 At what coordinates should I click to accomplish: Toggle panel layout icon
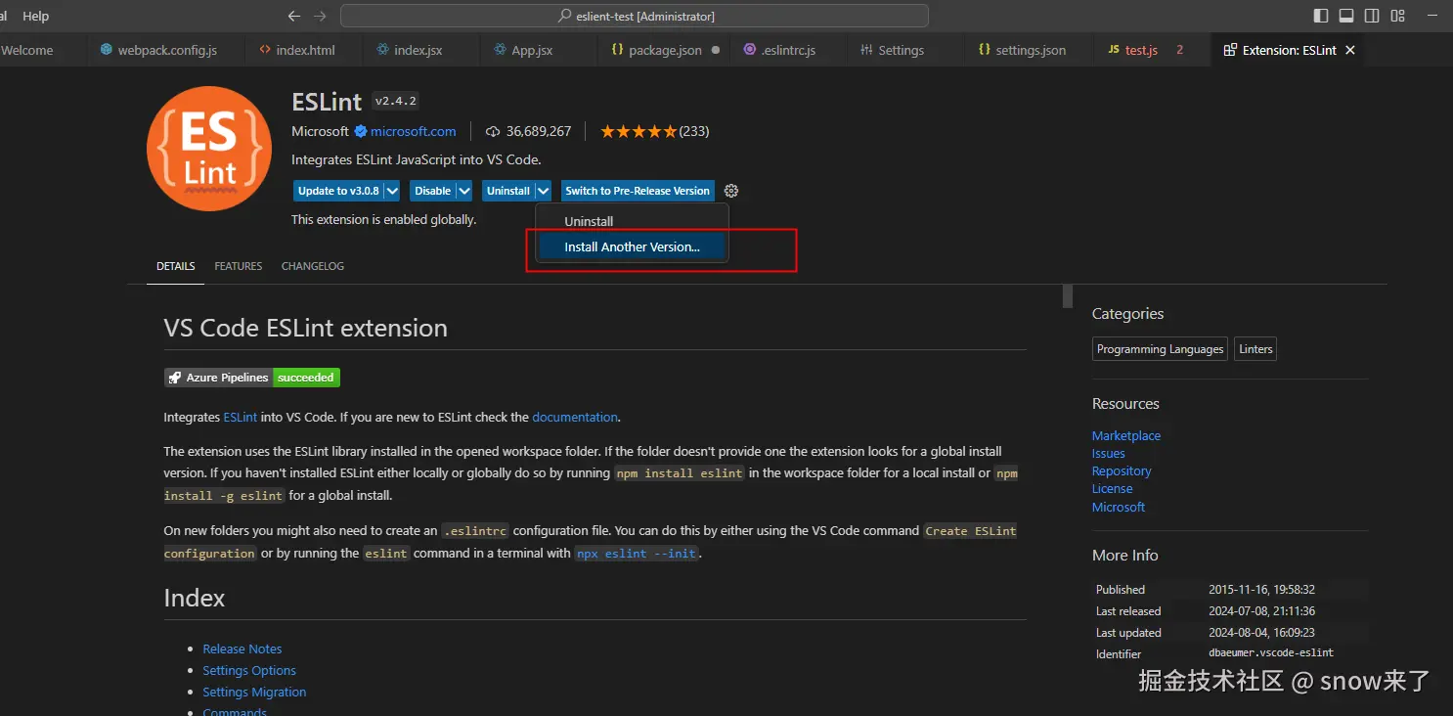(1346, 16)
